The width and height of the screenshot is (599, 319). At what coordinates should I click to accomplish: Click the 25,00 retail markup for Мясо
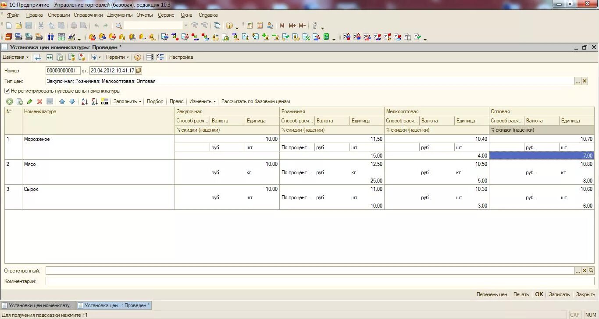point(332,180)
